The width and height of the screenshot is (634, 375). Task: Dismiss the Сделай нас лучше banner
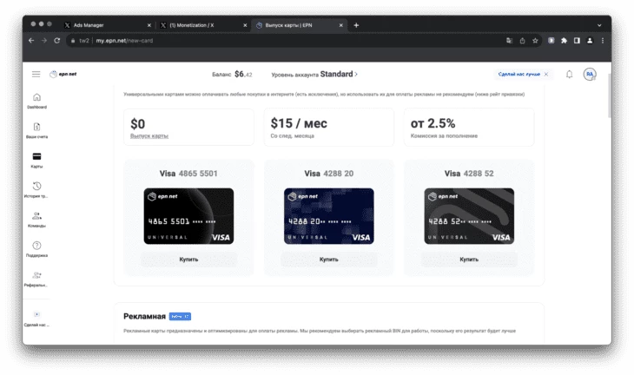[x=546, y=74]
